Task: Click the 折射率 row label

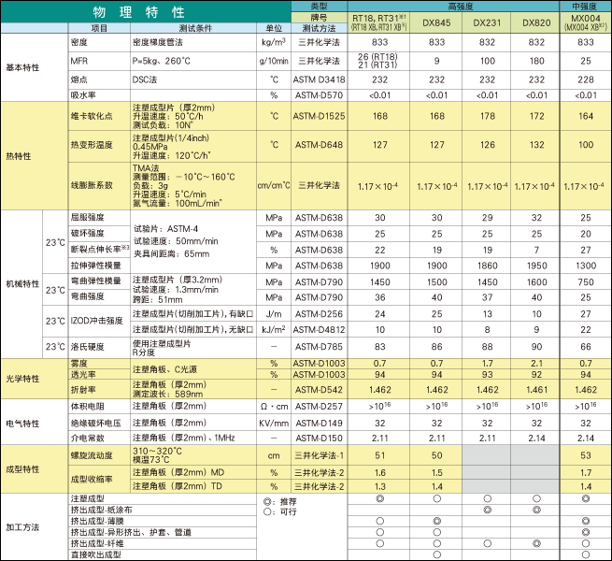Action: click(83, 390)
